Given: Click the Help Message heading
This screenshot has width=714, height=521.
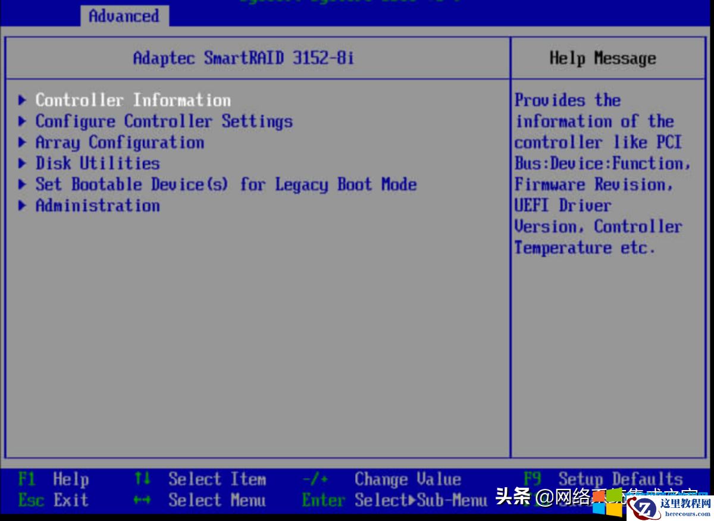Looking at the screenshot, I should tap(603, 58).
